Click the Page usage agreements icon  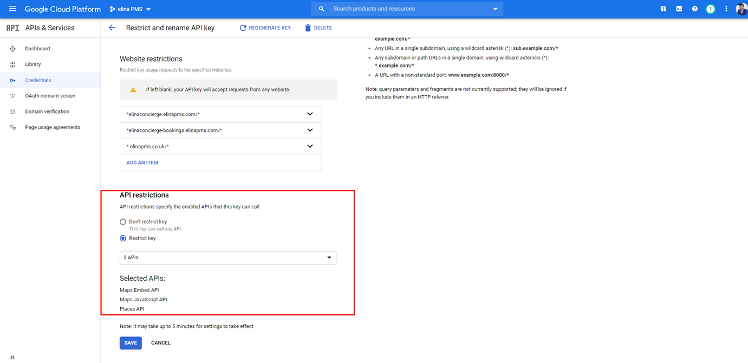point(12,127)
